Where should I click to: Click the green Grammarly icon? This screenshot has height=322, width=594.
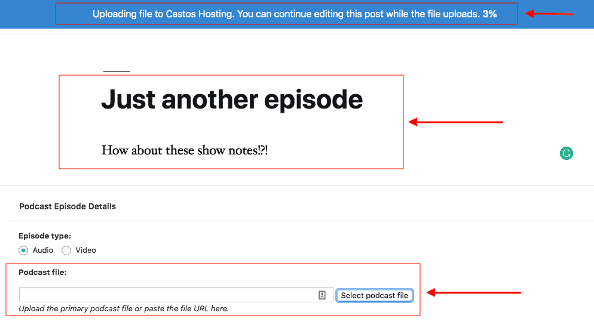click(x=567, y=153)
